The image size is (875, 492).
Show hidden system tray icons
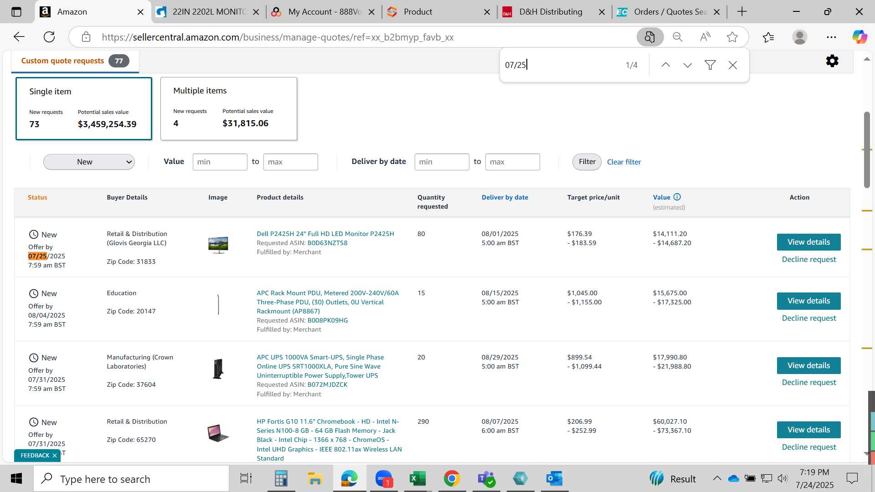point(717,478)
